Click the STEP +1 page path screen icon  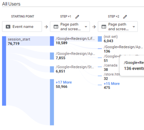[x=56, y=27]
